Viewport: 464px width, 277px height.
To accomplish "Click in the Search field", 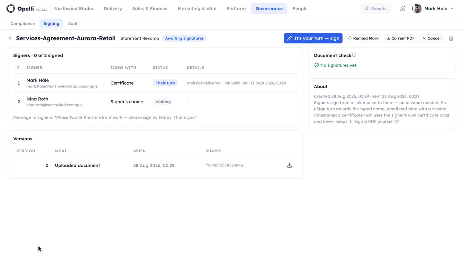I will (376, 8).
